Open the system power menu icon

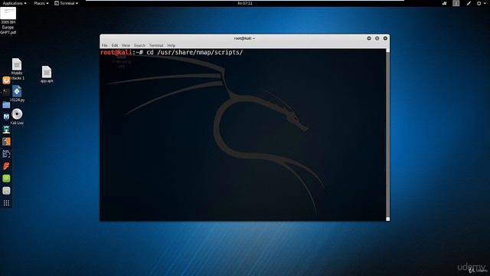click(481, 3)
